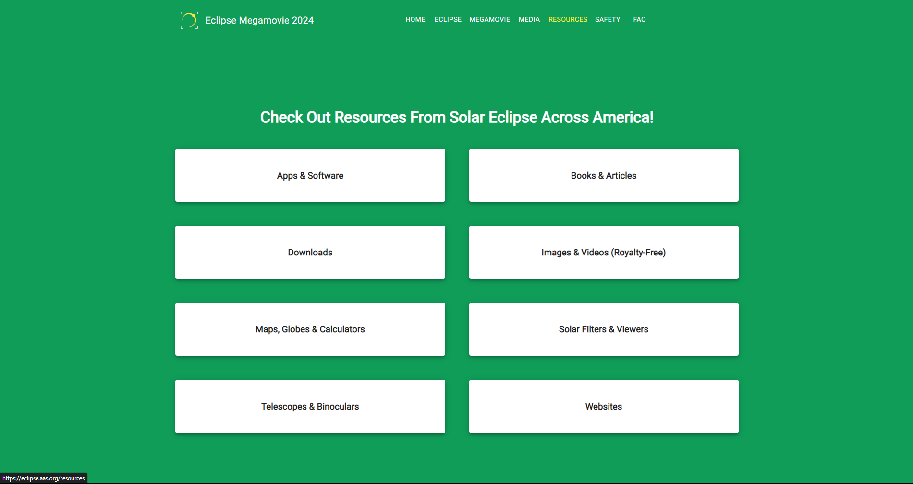Open the ECLIPSE navigation menu
Viewport: 913px width, 484px height.
(x=448, y=19)
